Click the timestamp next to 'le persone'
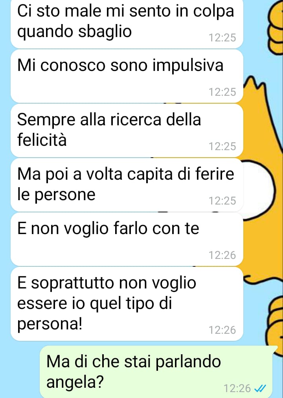The width and height of the screenshot is (283, 398). tap(222, 201)
